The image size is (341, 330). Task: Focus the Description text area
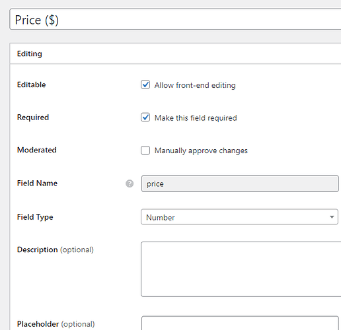pos(241,269)
